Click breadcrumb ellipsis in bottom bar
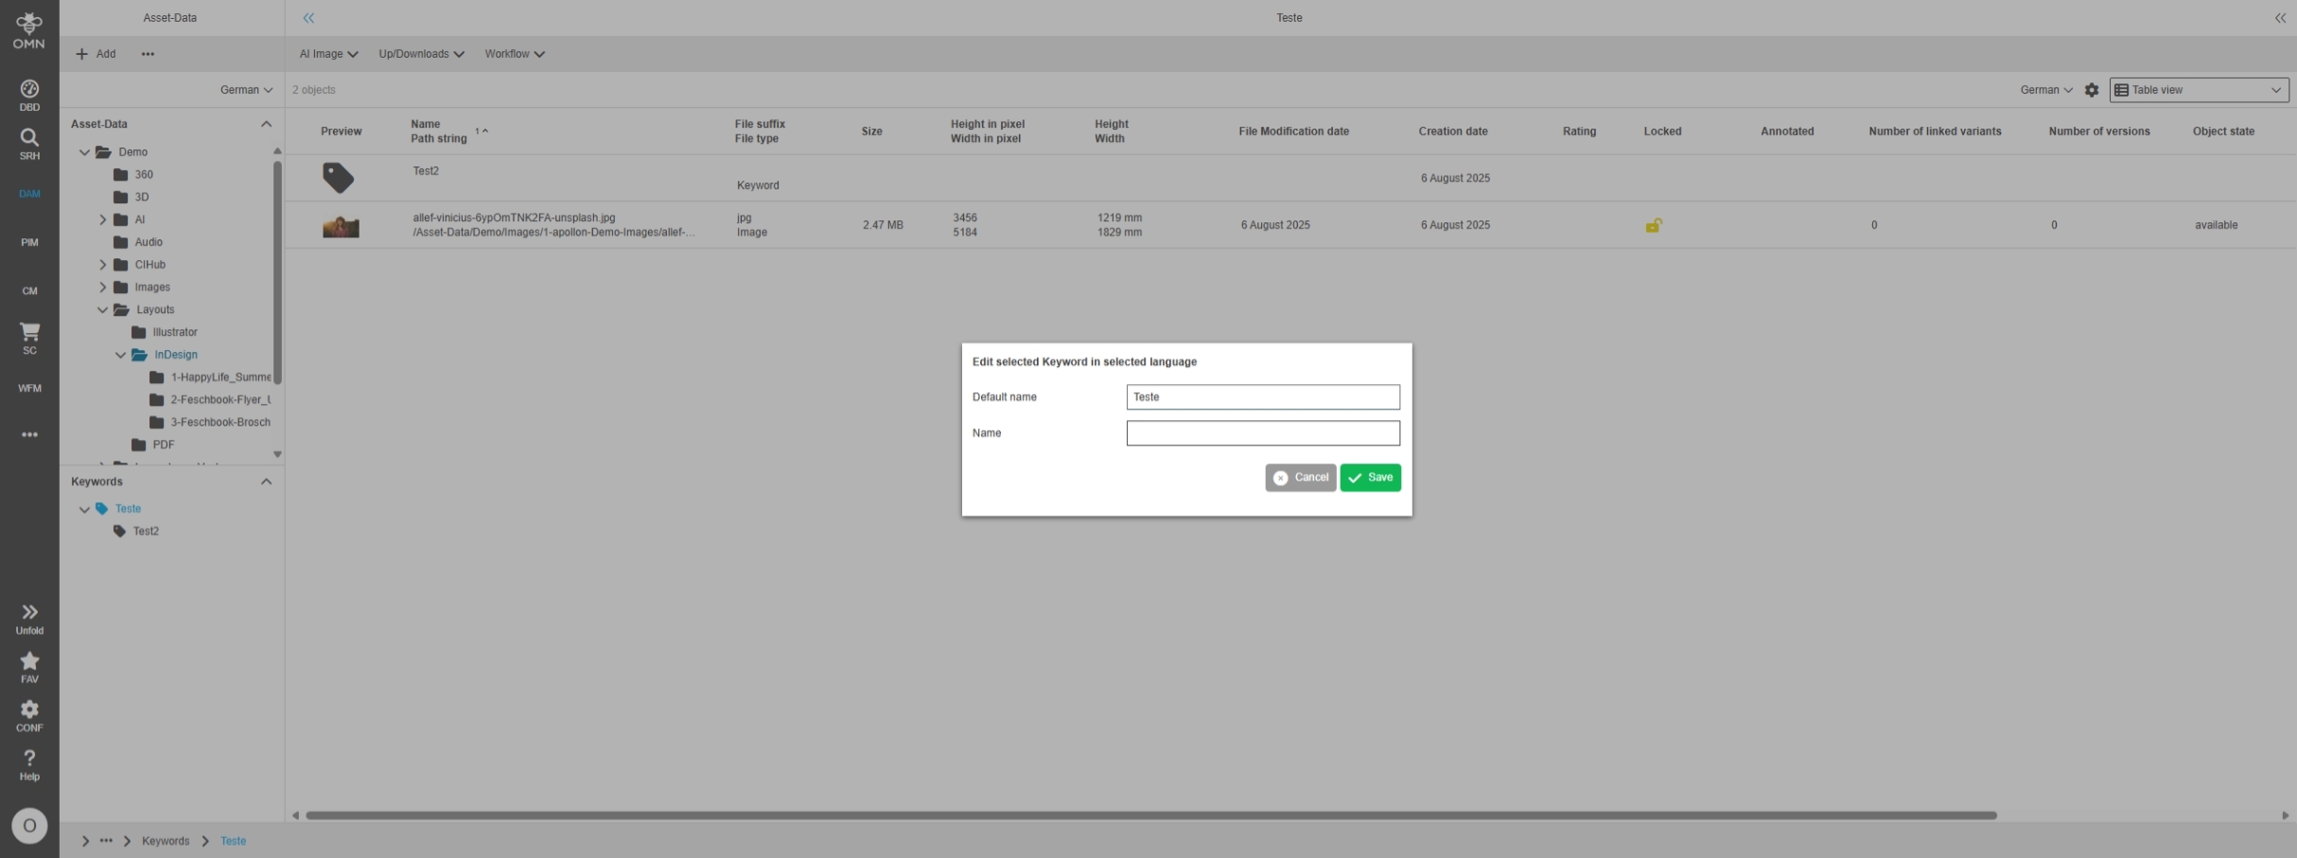2297x858 pixels. [106, 841]
